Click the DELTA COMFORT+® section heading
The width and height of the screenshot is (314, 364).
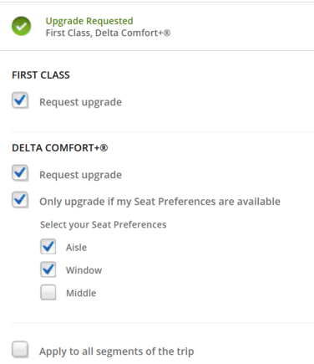tap(60, 148)
